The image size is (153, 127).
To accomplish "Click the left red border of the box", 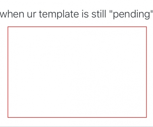I will tap(8, 72).
